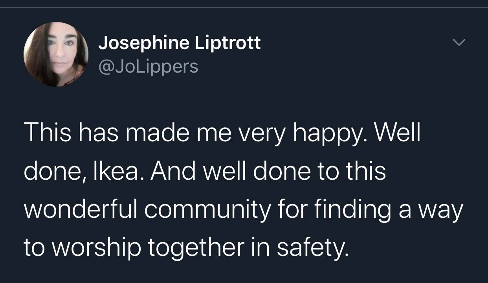
Task: Click the word "This" starting the tweet
Action: 48,133
